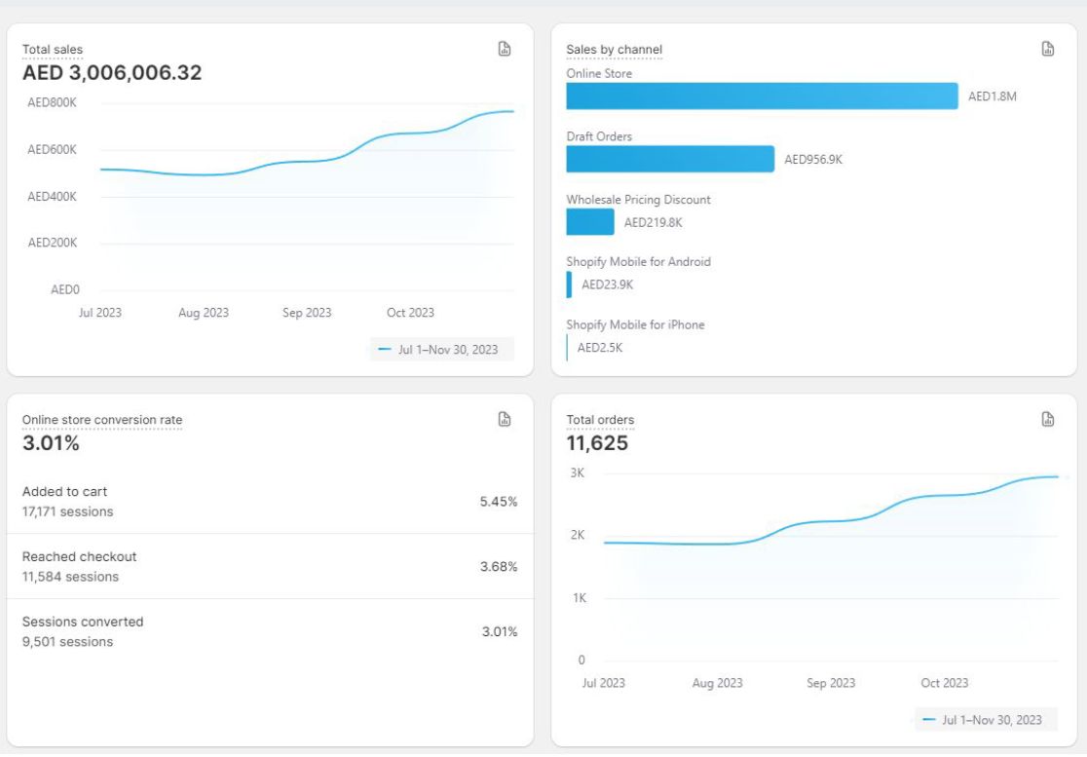Open report icon on Sales by channel card
Viewport: 1087px width, 757px height.
click(1048, 50)
